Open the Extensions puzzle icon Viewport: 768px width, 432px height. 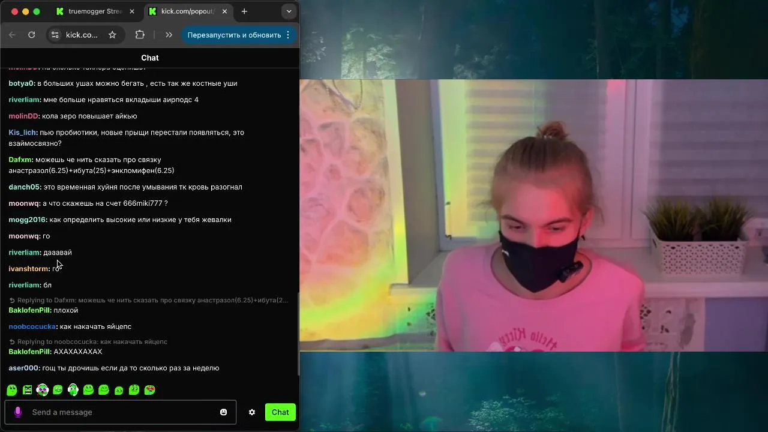[140, 35]
